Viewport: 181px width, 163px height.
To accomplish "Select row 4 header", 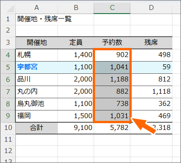I will click(8, 55).
